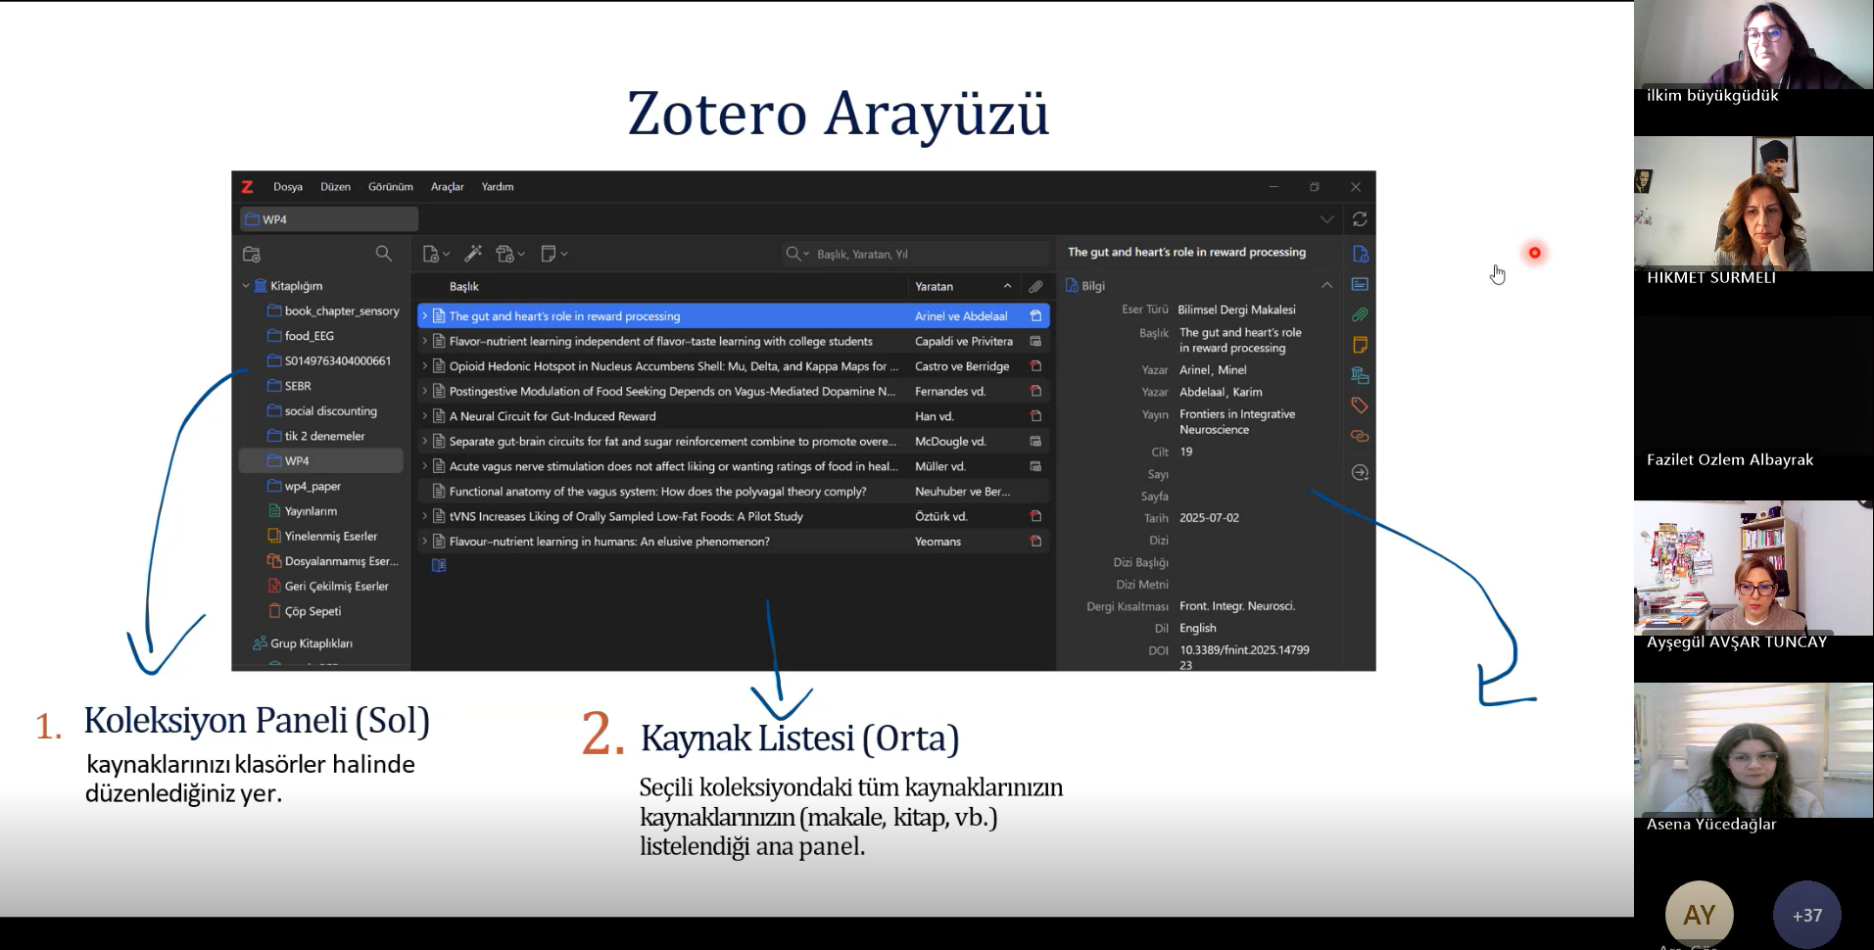Click the Zotero sync refresh icon
The width and height of the screenshot is (1874, 950).
[x=1359, y=219]
